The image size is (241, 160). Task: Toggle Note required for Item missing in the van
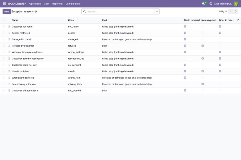click(203, 84)
